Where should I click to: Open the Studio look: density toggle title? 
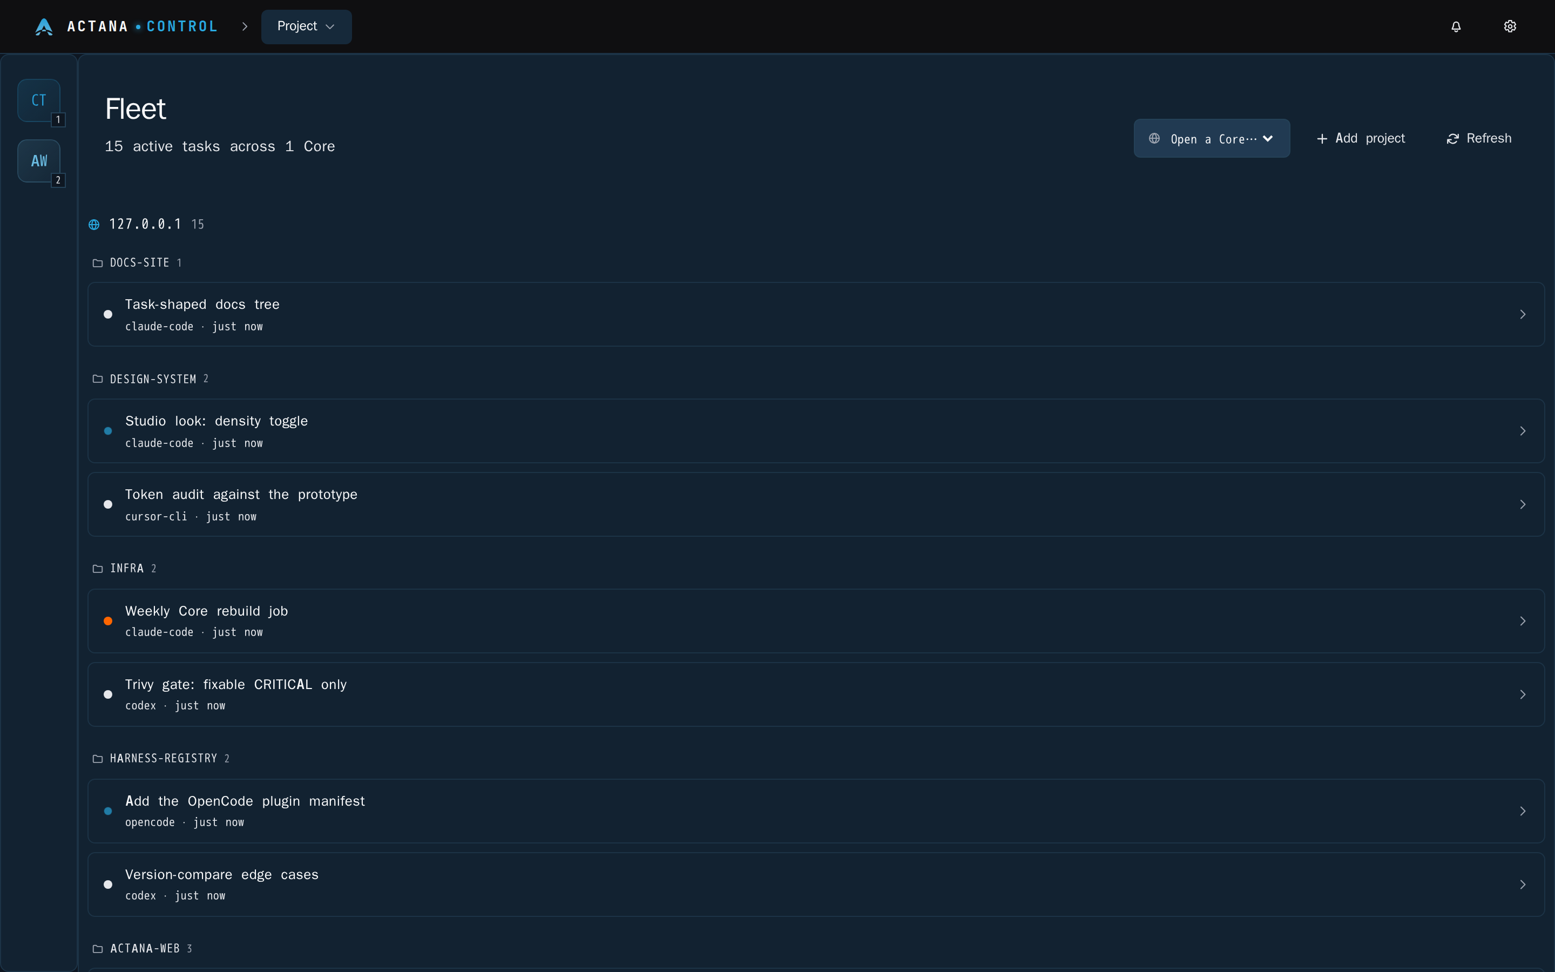[217, 421]
